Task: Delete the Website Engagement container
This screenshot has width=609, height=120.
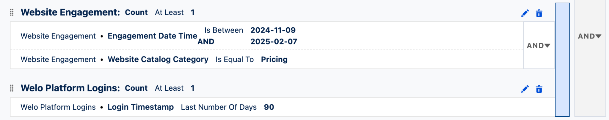Action: (539, 13)
